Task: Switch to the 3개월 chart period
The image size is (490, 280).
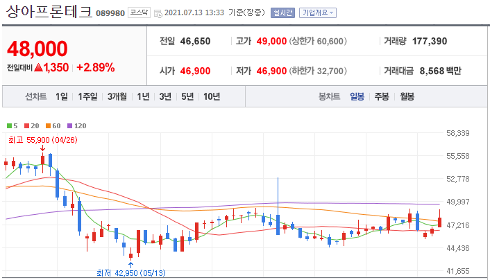Action: pyautogui.click(x=117, y=97)
